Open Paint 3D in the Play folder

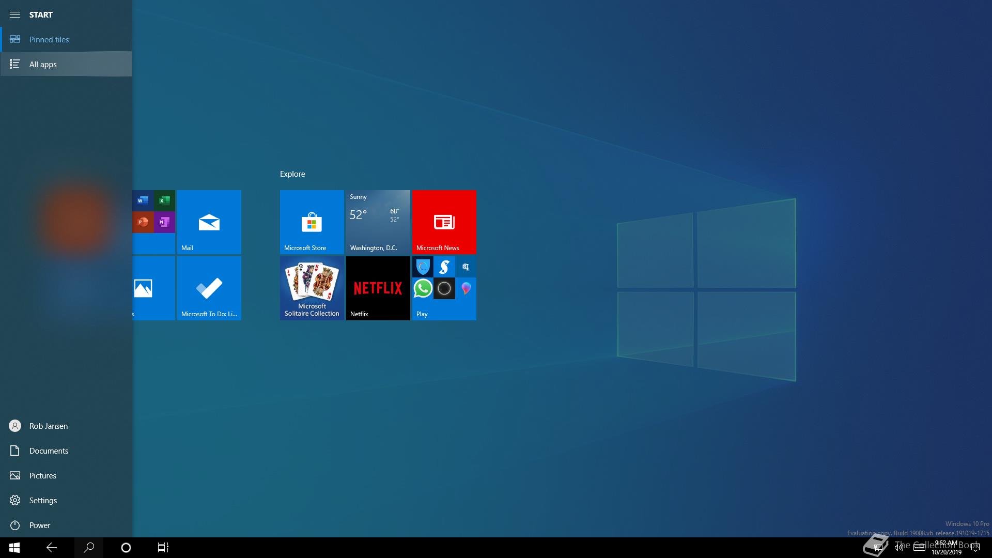tap(466, 288)
